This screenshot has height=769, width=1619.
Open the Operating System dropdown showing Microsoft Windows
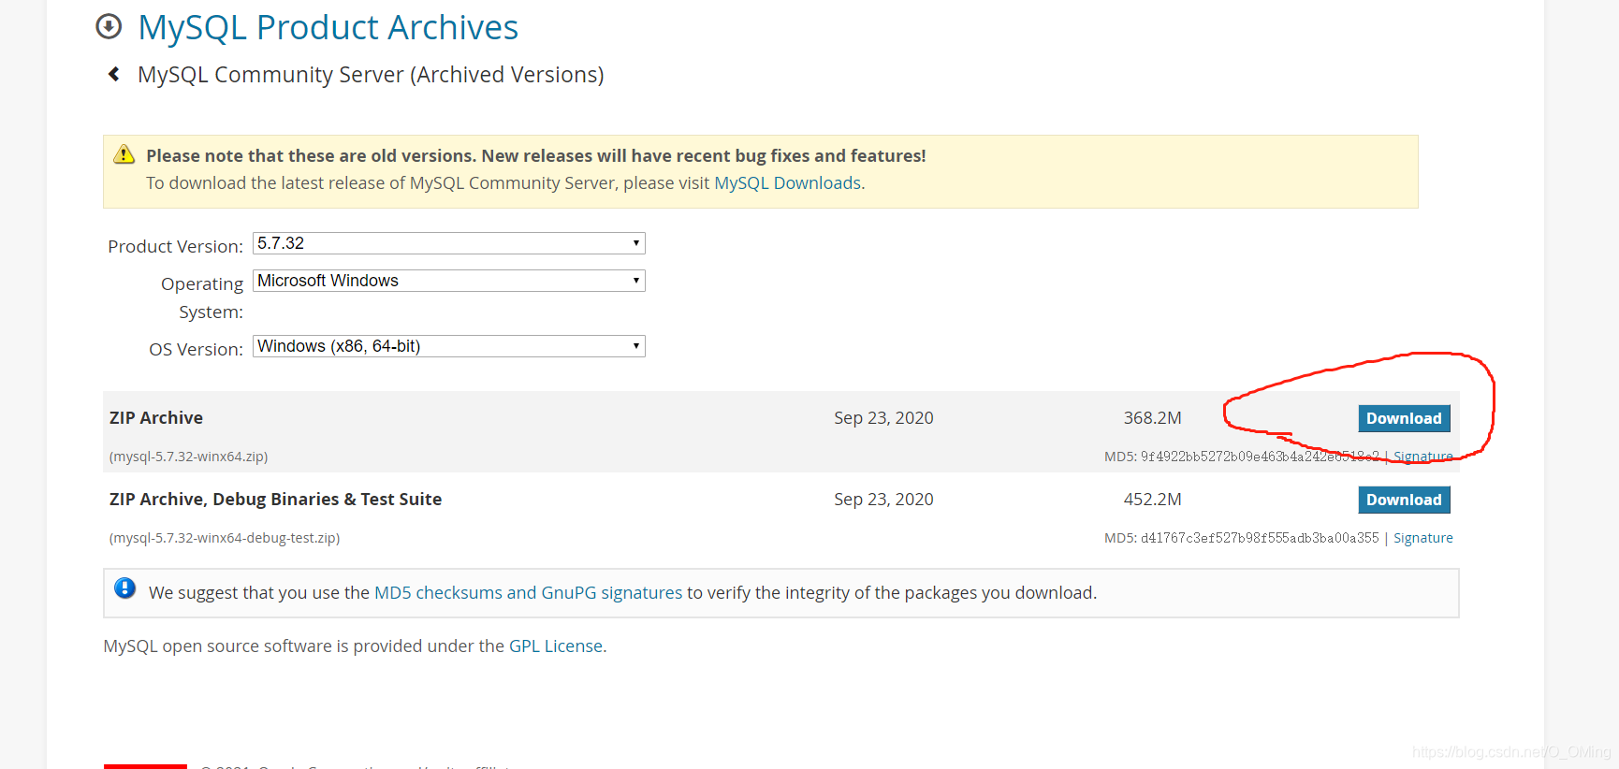coord(449,281)
